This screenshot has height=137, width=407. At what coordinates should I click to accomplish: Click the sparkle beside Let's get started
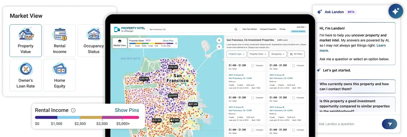(x=319, y=70)
